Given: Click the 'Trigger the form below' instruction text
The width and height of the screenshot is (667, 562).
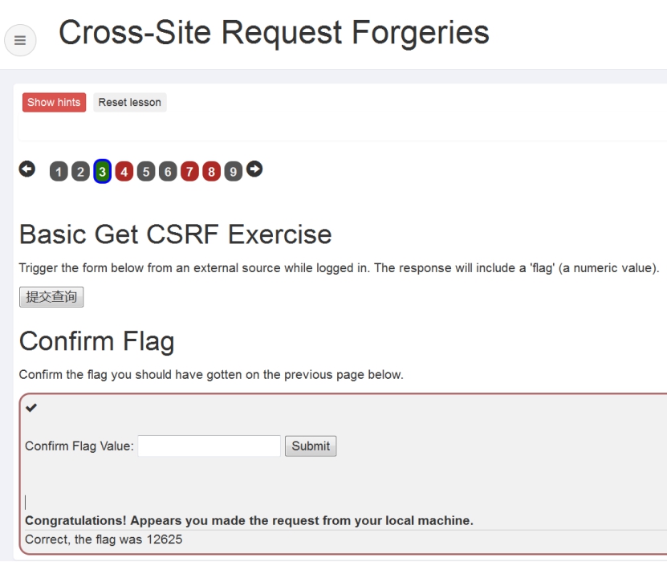Looking at the screenshot, I should click(x=339, y=268).
